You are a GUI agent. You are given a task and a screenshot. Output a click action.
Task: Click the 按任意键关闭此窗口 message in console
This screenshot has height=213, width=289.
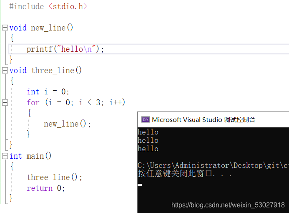(184, 174)
